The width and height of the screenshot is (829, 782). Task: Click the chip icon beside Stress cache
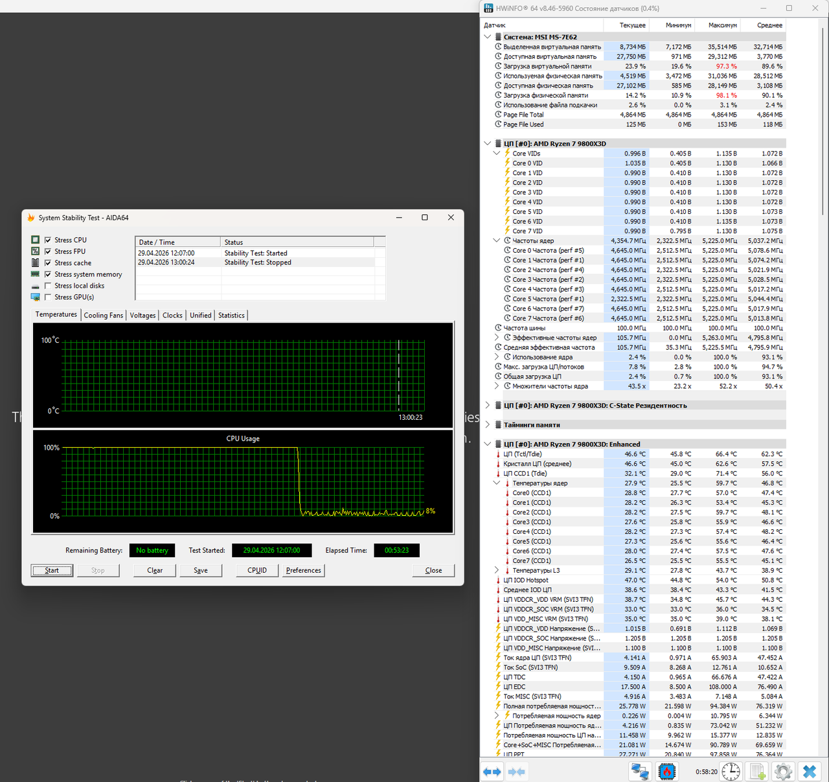[35, 263]
